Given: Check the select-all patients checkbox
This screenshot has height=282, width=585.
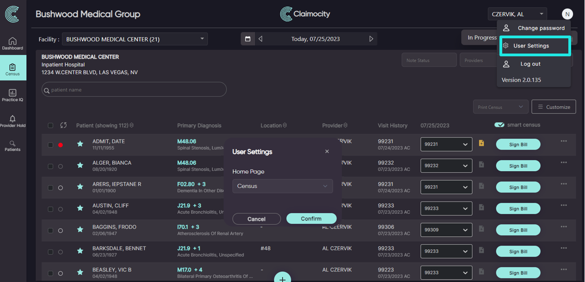Looking at the screenshot, I should [50, 126].
